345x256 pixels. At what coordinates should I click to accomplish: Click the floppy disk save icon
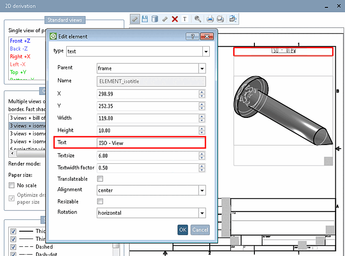[145, 19]
